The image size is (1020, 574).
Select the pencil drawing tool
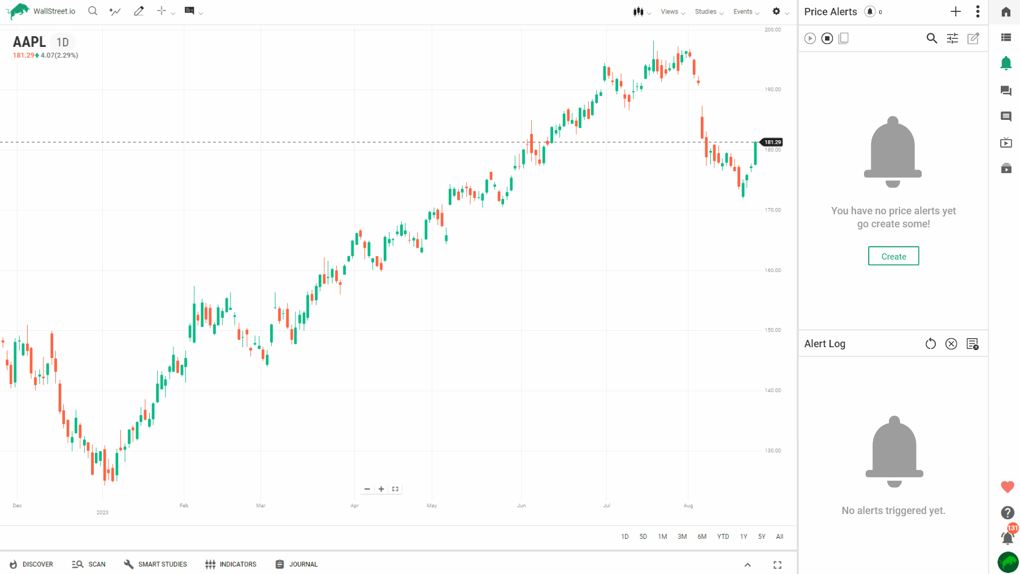point(138,11)
